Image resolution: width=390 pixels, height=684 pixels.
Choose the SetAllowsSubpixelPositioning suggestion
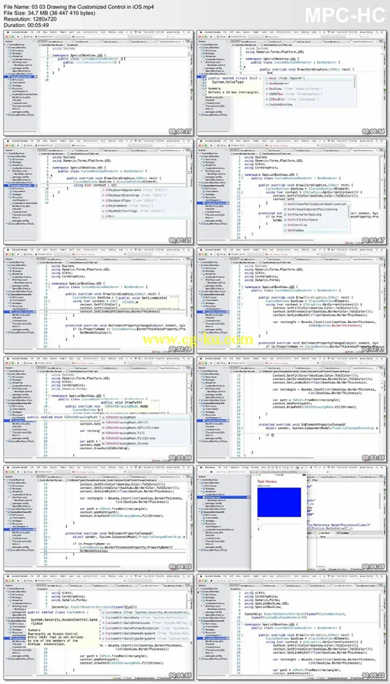[x=316, y=209]
